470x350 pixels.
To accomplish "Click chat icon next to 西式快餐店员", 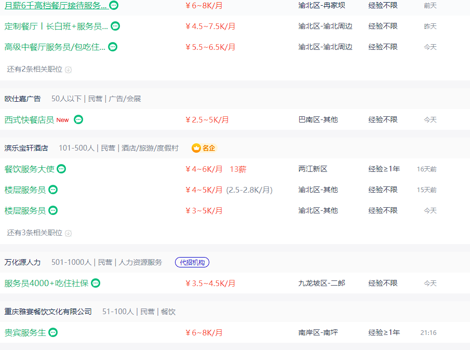I will 78,119.
